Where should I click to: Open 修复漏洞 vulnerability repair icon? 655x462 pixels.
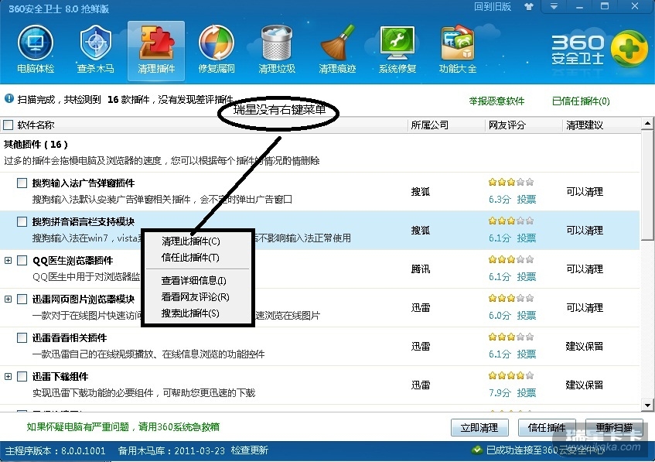(217, 49)
